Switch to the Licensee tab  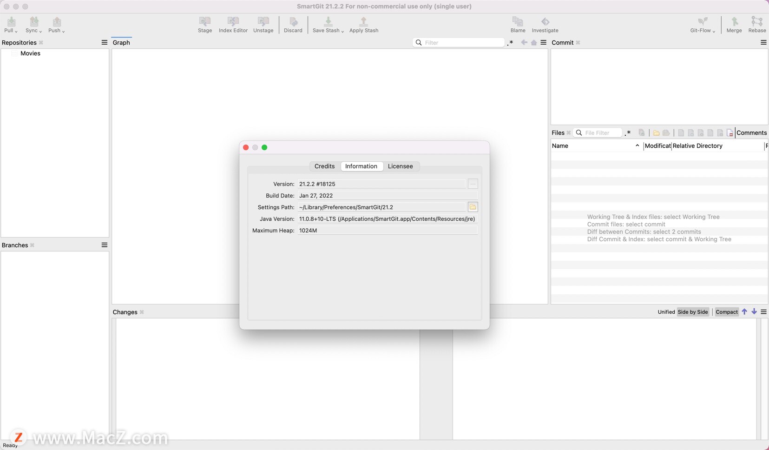pos(400,166)
